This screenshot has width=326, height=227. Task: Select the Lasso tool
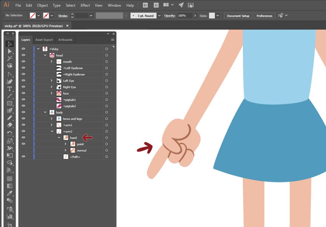point(10,66)
